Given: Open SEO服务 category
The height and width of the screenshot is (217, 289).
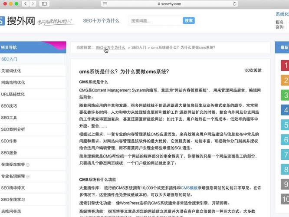Looking at the screenshot, I should (x=33, y=153).
